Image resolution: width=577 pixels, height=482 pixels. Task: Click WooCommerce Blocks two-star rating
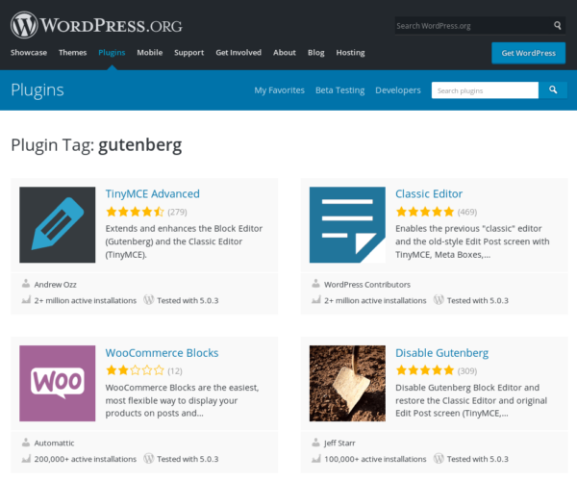point(135,370)
